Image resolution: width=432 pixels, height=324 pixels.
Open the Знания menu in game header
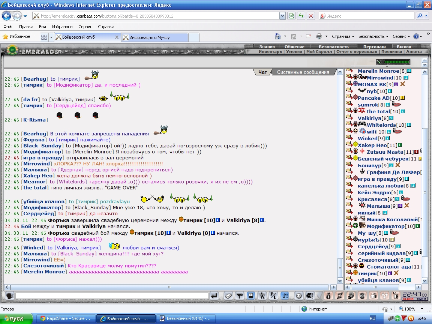[x=267, y=47]
